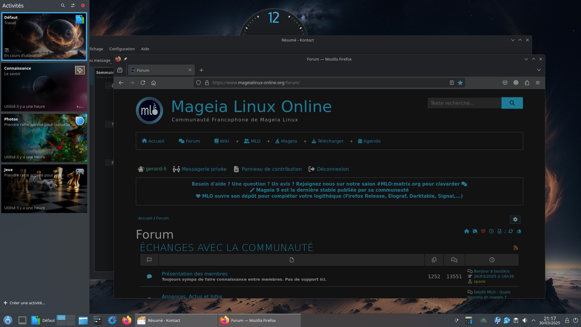Click the mlo site logo

(x=149, y=111)
